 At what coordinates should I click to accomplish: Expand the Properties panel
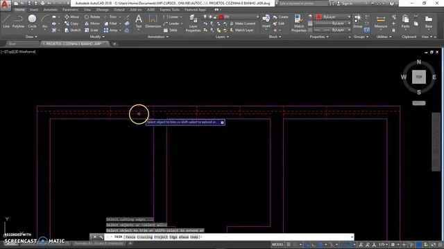pyautogui.click(x=319, y=37)
